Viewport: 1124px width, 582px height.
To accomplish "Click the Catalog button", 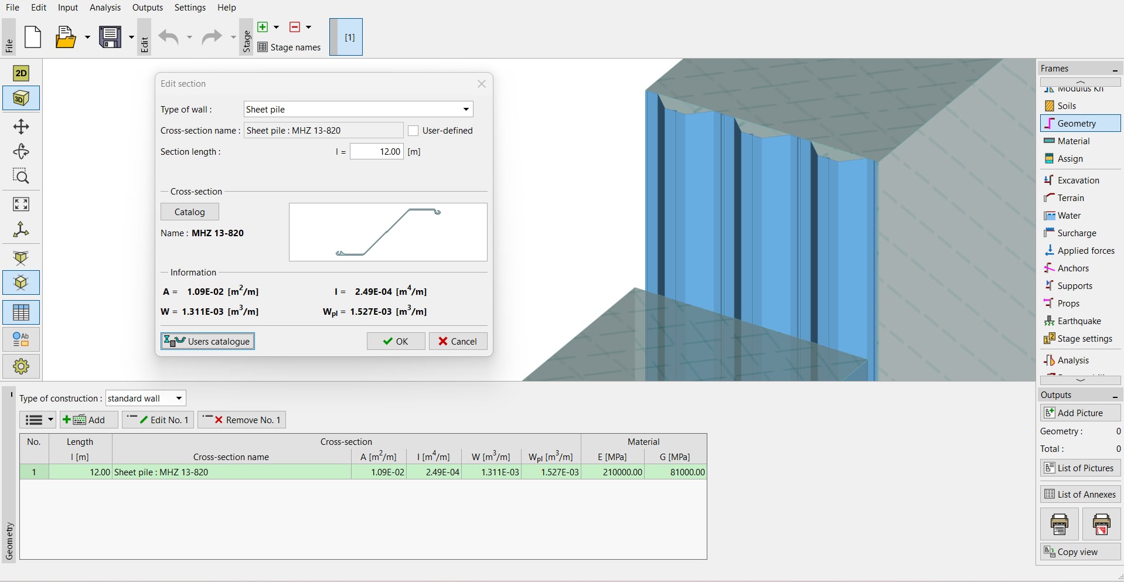I will click(189, 212).
